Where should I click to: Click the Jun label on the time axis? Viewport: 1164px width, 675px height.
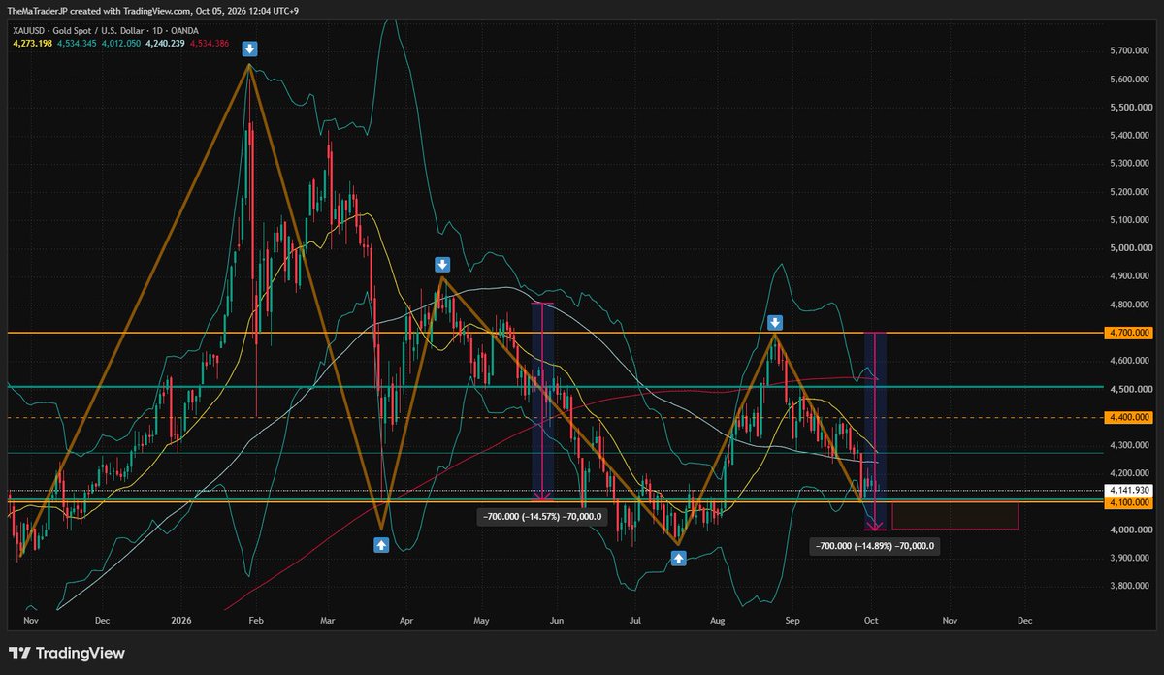pos(556,619)
